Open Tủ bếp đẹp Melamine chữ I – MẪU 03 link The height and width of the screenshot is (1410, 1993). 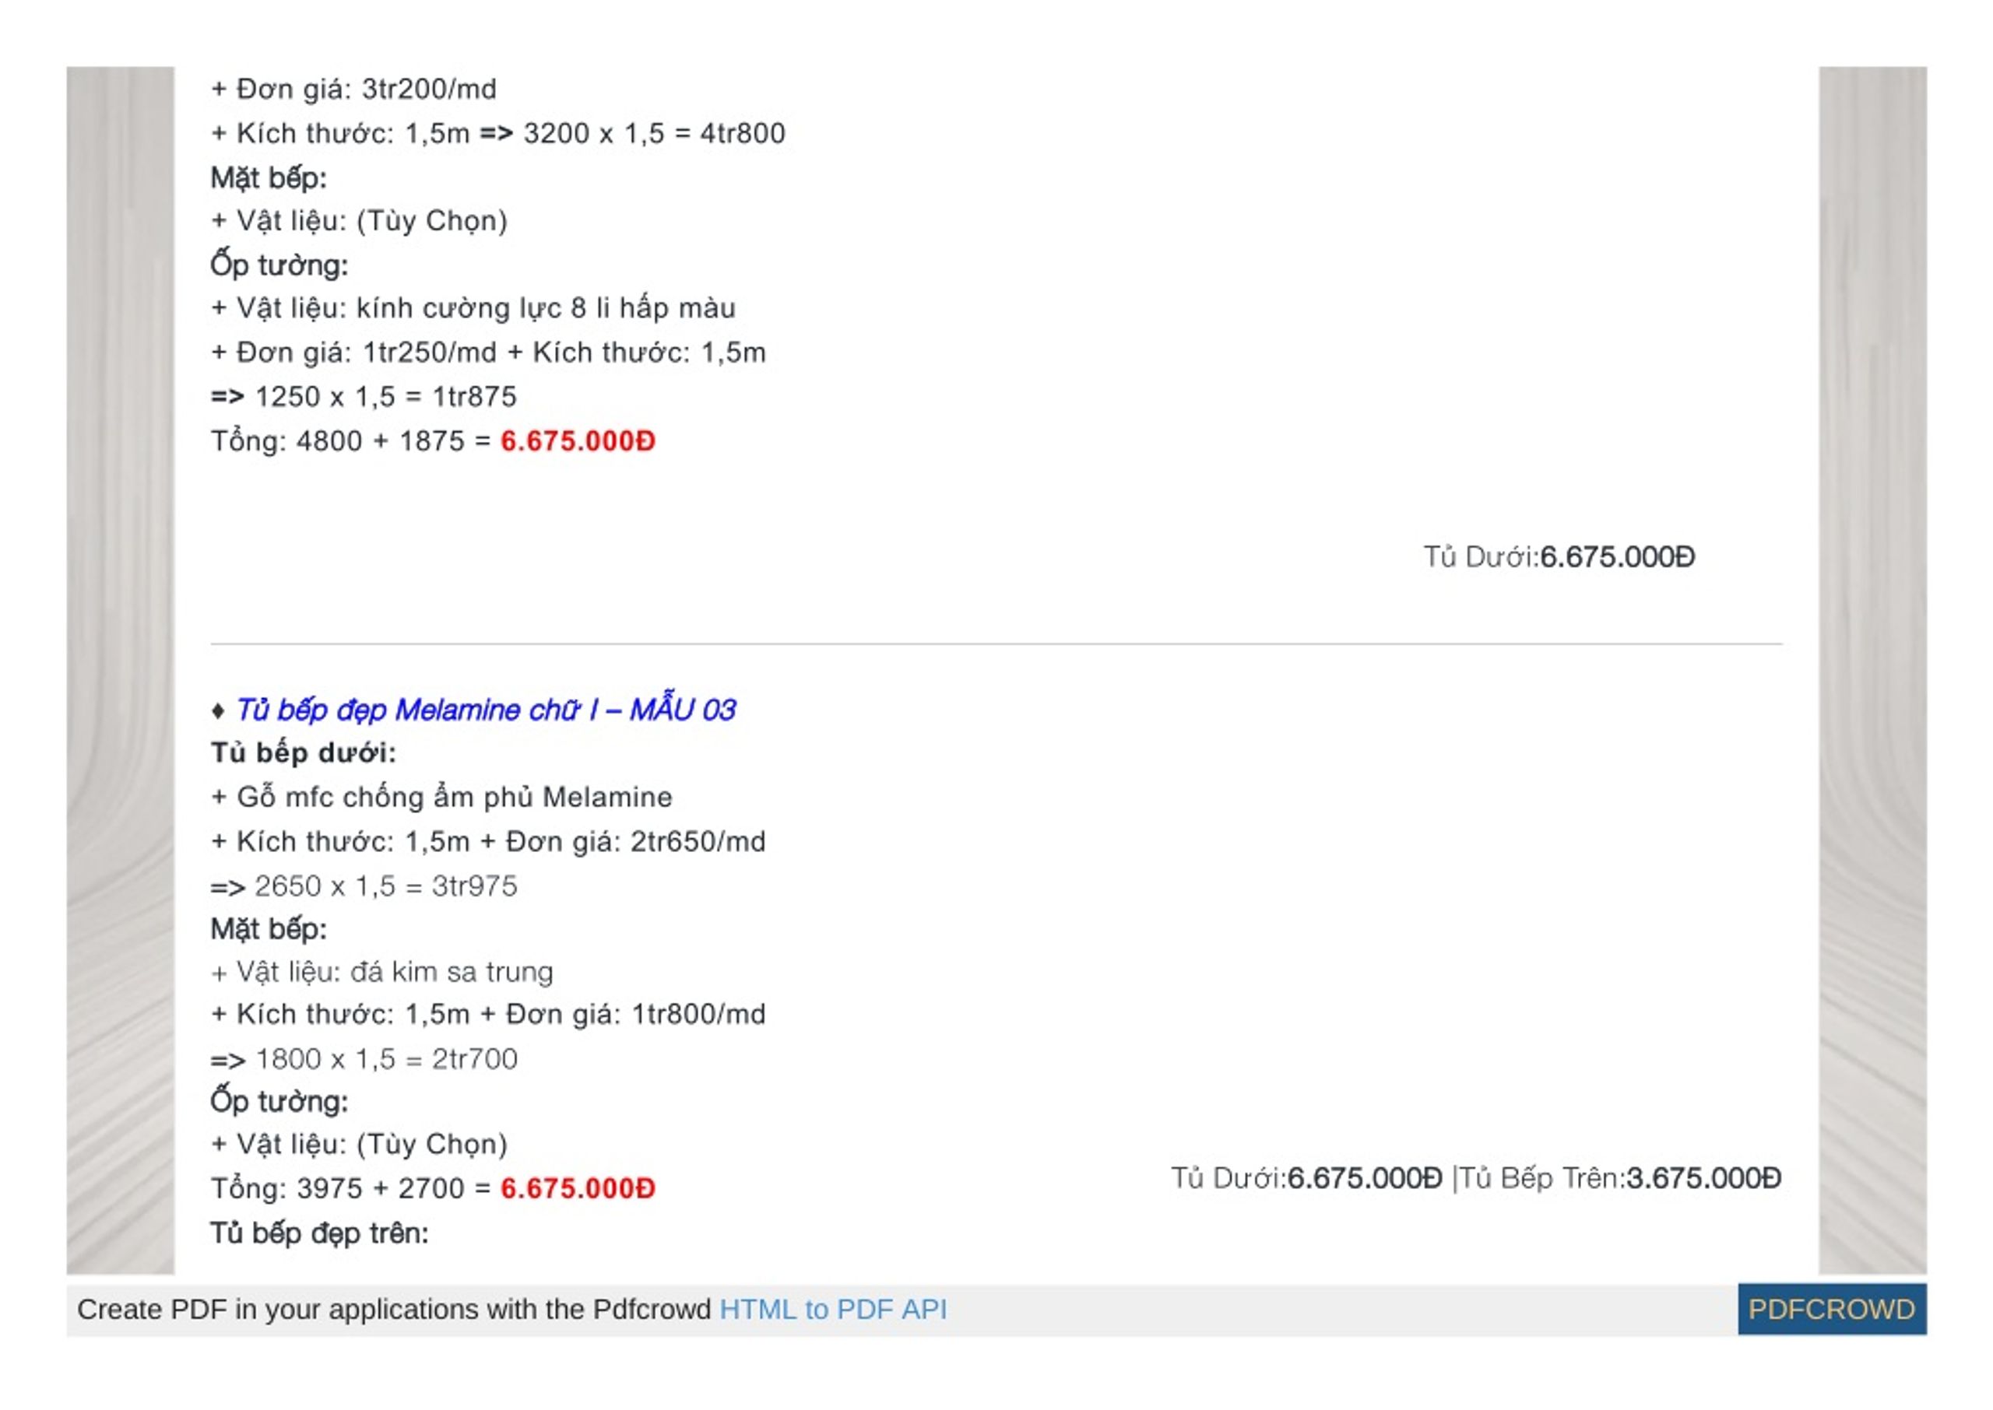click(487, 710)
